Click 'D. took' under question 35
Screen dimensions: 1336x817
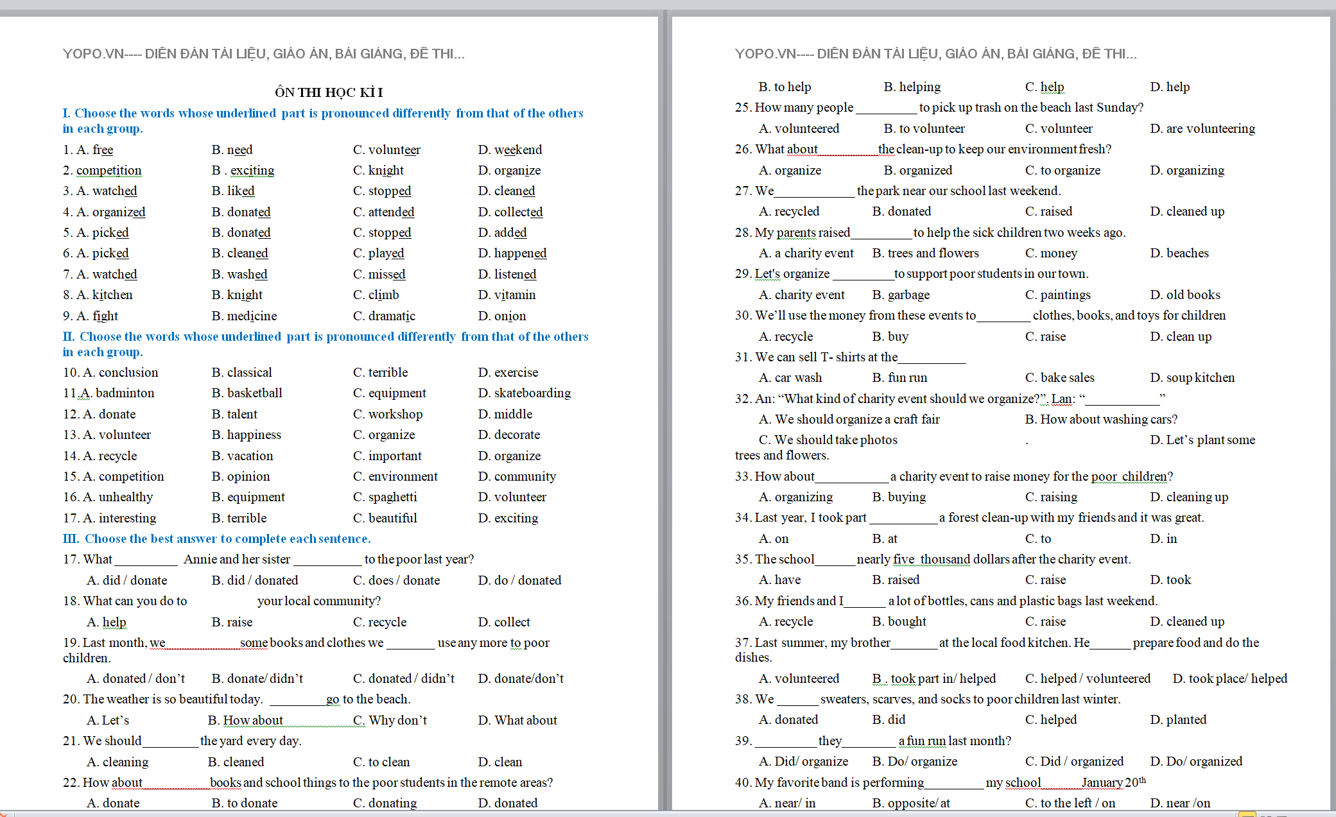pos(1170,580)
